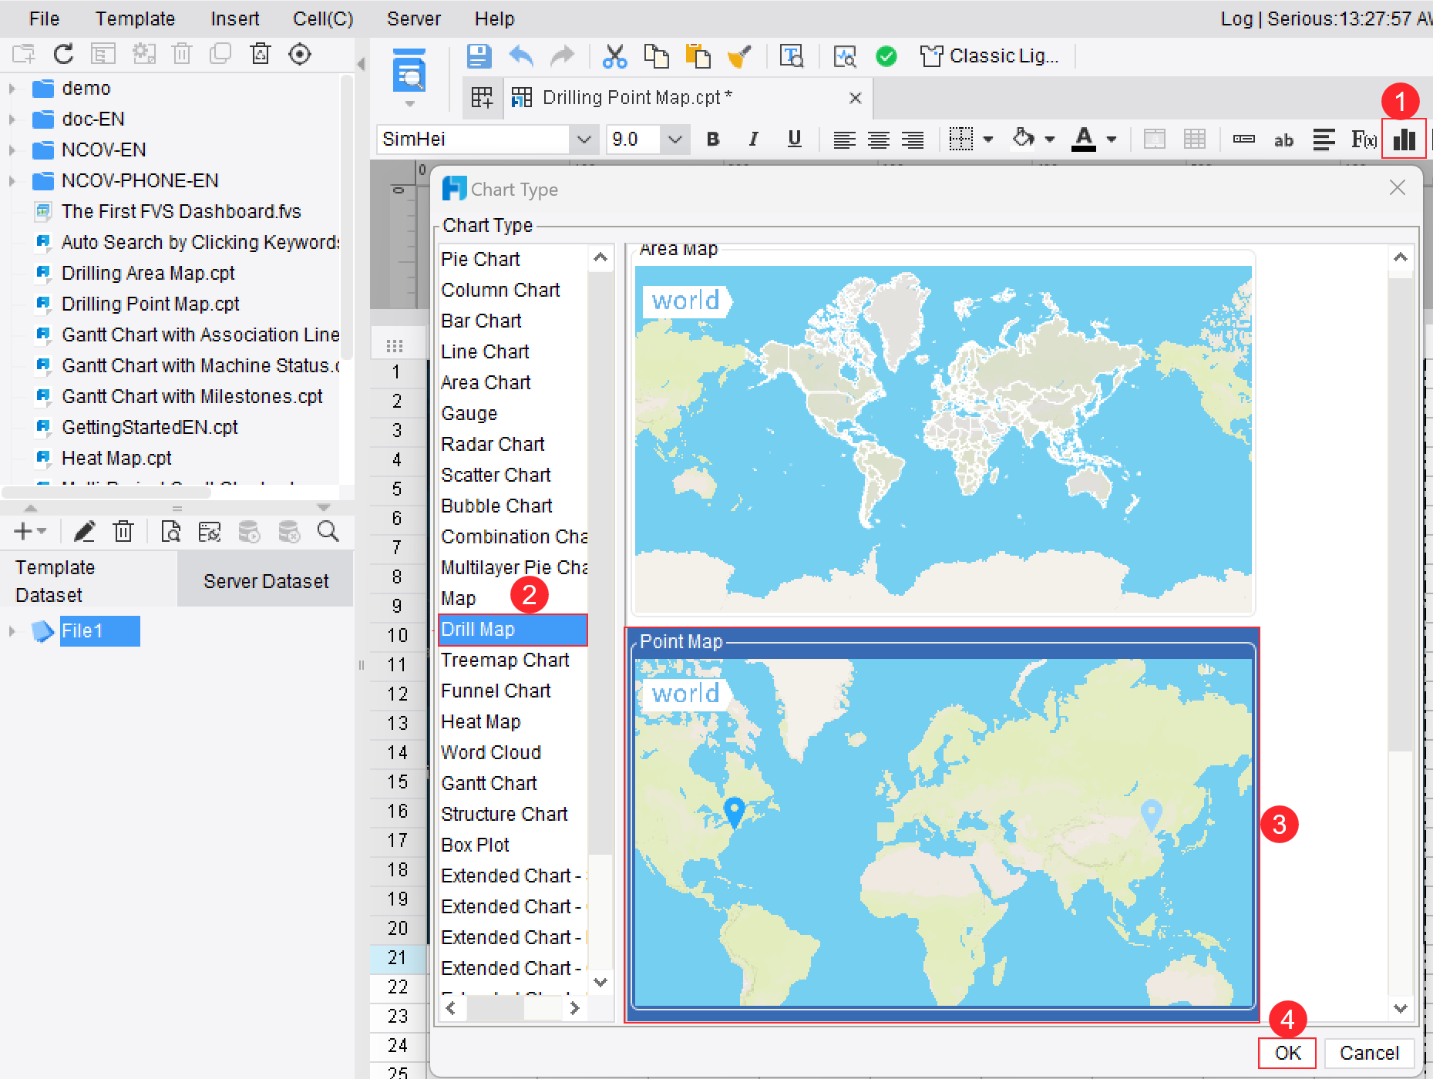The height and width of the screenshot is (1079, 1433).
Task: Open the Server menu
Action: coord(414,18)
